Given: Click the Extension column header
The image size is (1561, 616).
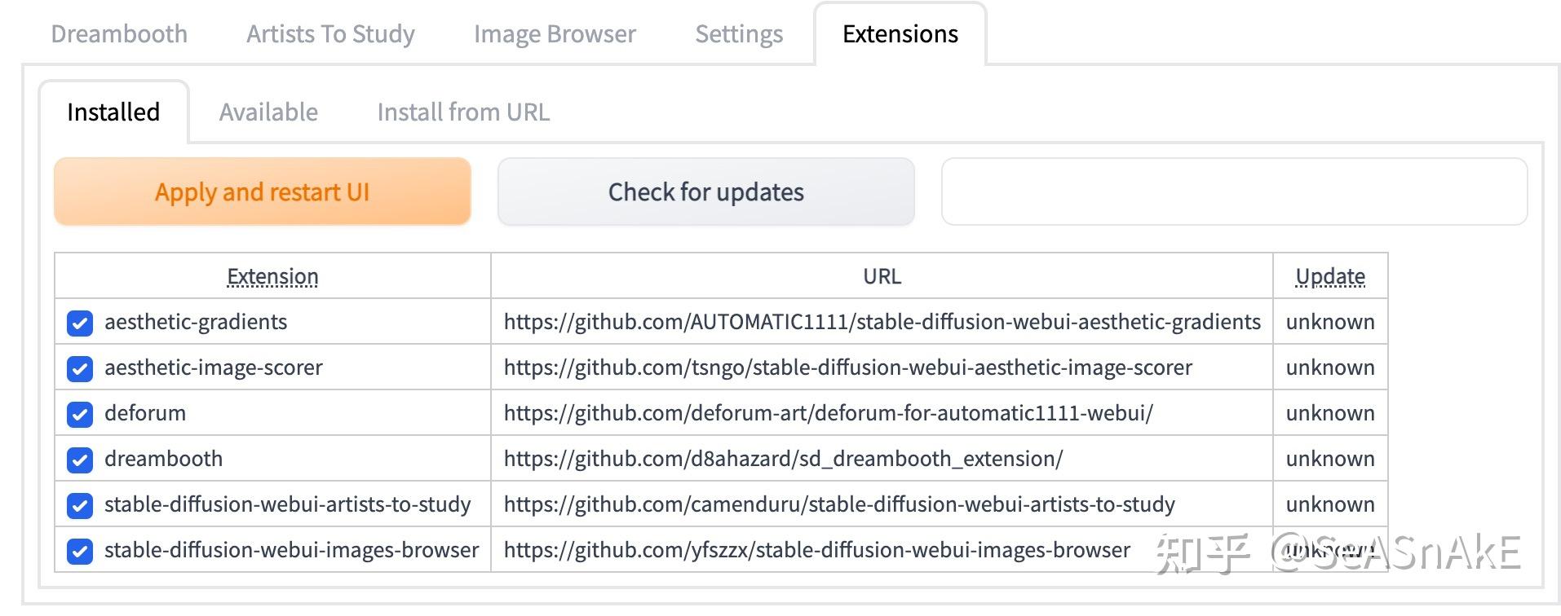Looking at the screenshot, I should click(x=272, y=277).
